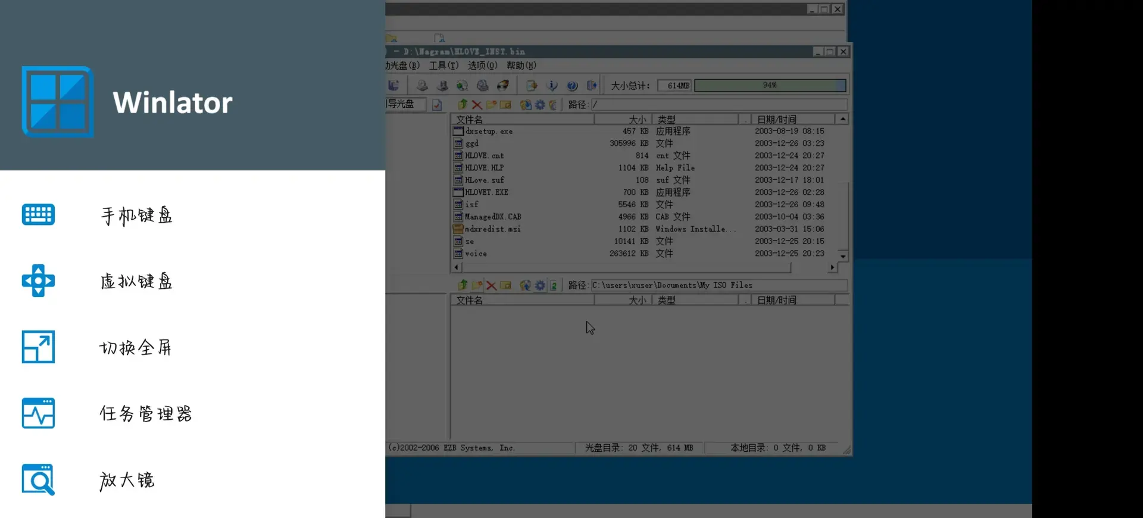The width and height of the screenshot is (1143, 518).
Task: Click the EZB Systems copyright status text
Action: tap(451, 448)
